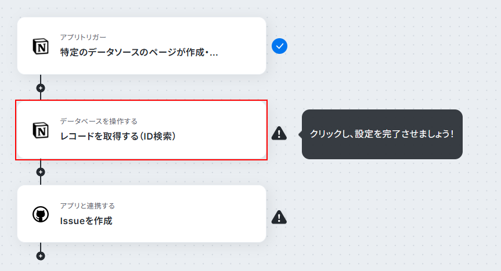Screen dimensions: 501x271
Task: Click the データベースを操作する label
Action: click(x=99, y=122)
